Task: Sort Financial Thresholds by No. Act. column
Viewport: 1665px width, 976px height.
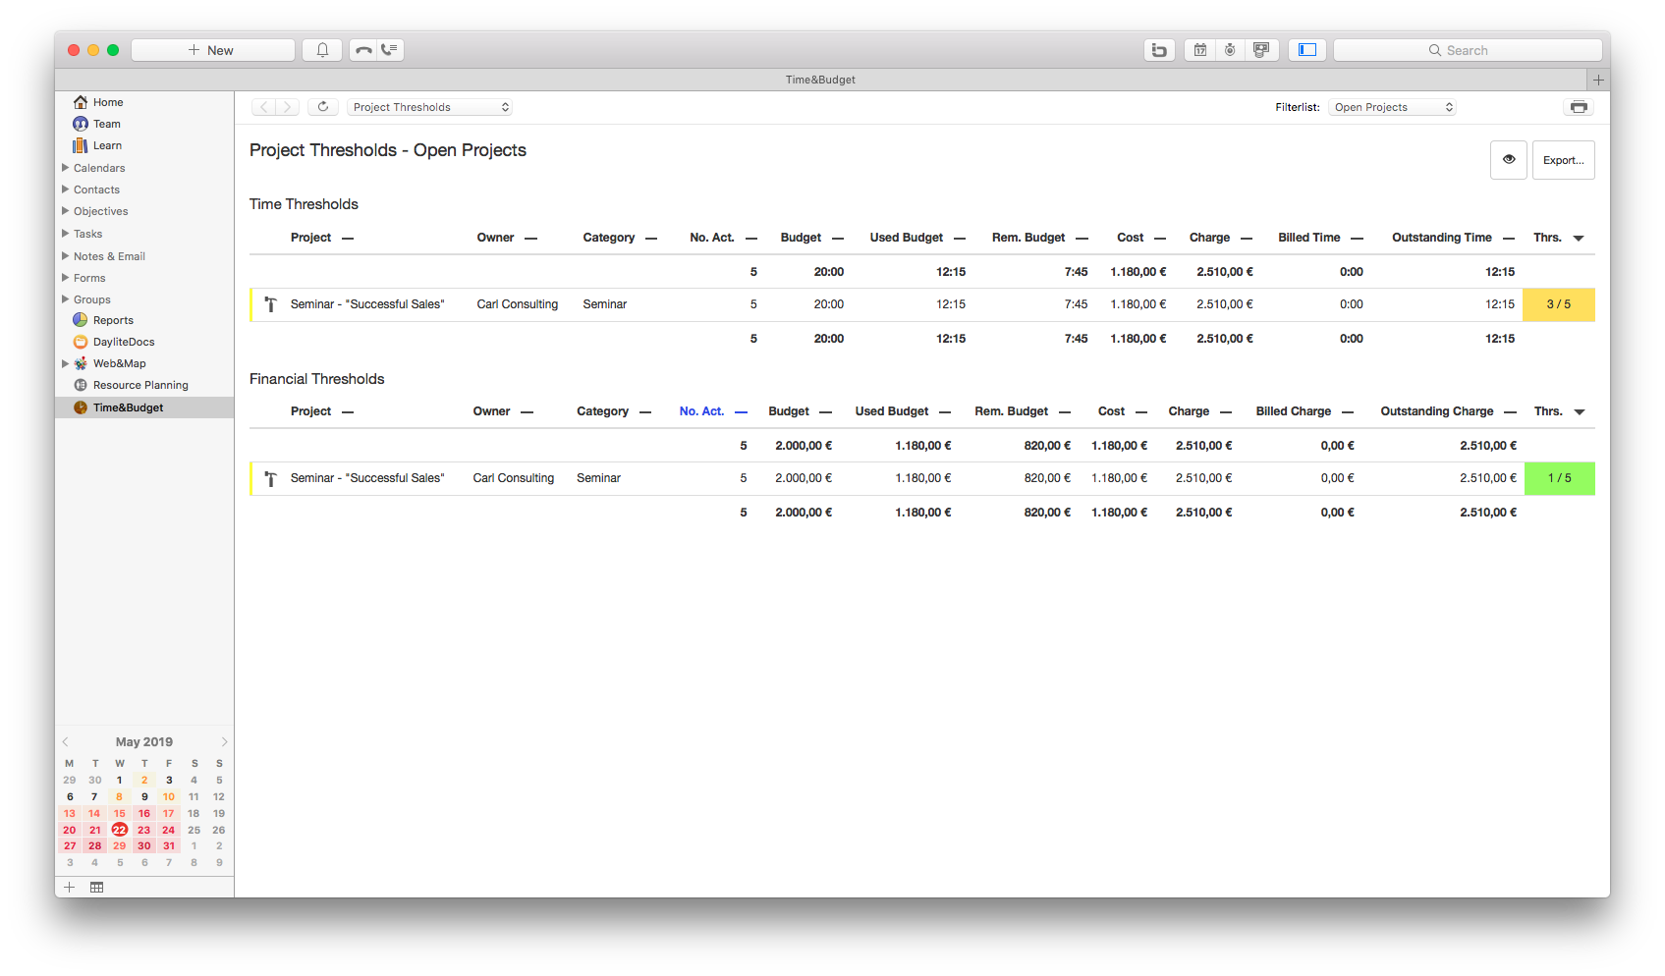Action: pos(701,411)
